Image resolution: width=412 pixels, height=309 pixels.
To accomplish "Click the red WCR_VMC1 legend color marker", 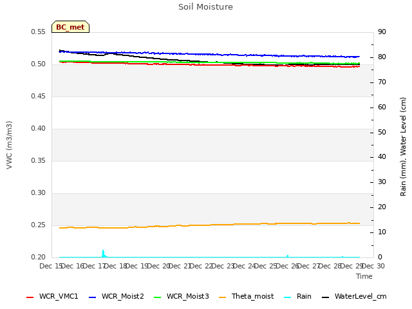I will 30,297.
